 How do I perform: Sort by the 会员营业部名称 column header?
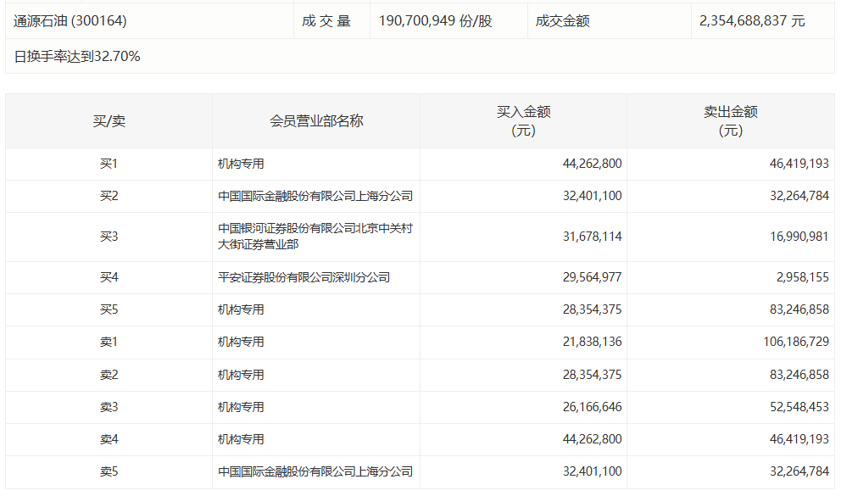pyautogui.click(x=315, y=120)
